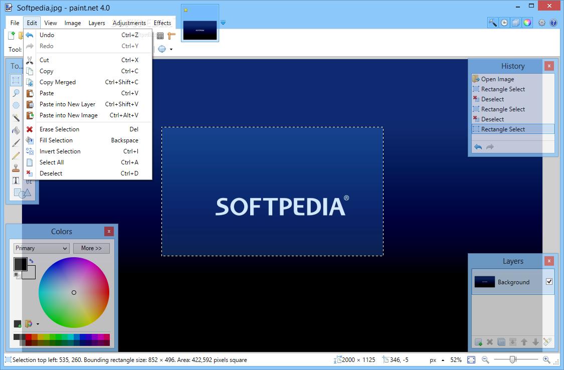The height and width of the screenshot is (370, 564).
Task: Close the History panel
Action: [549, 66]
